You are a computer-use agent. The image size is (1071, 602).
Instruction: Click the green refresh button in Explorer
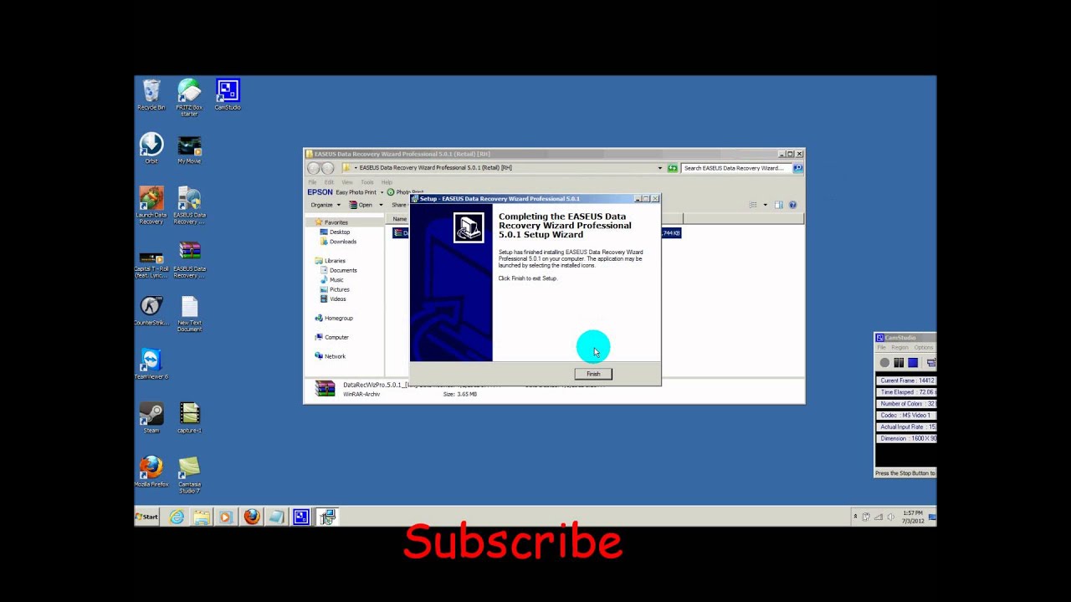click(x=672, y=168)
